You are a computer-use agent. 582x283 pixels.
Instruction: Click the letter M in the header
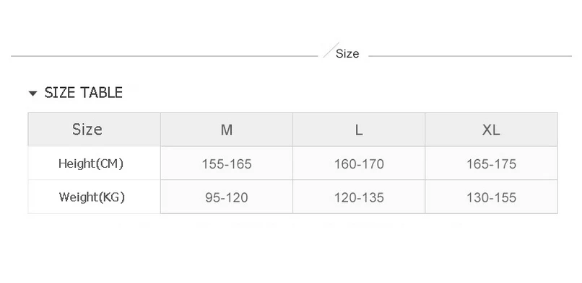(x=227, y=130)
